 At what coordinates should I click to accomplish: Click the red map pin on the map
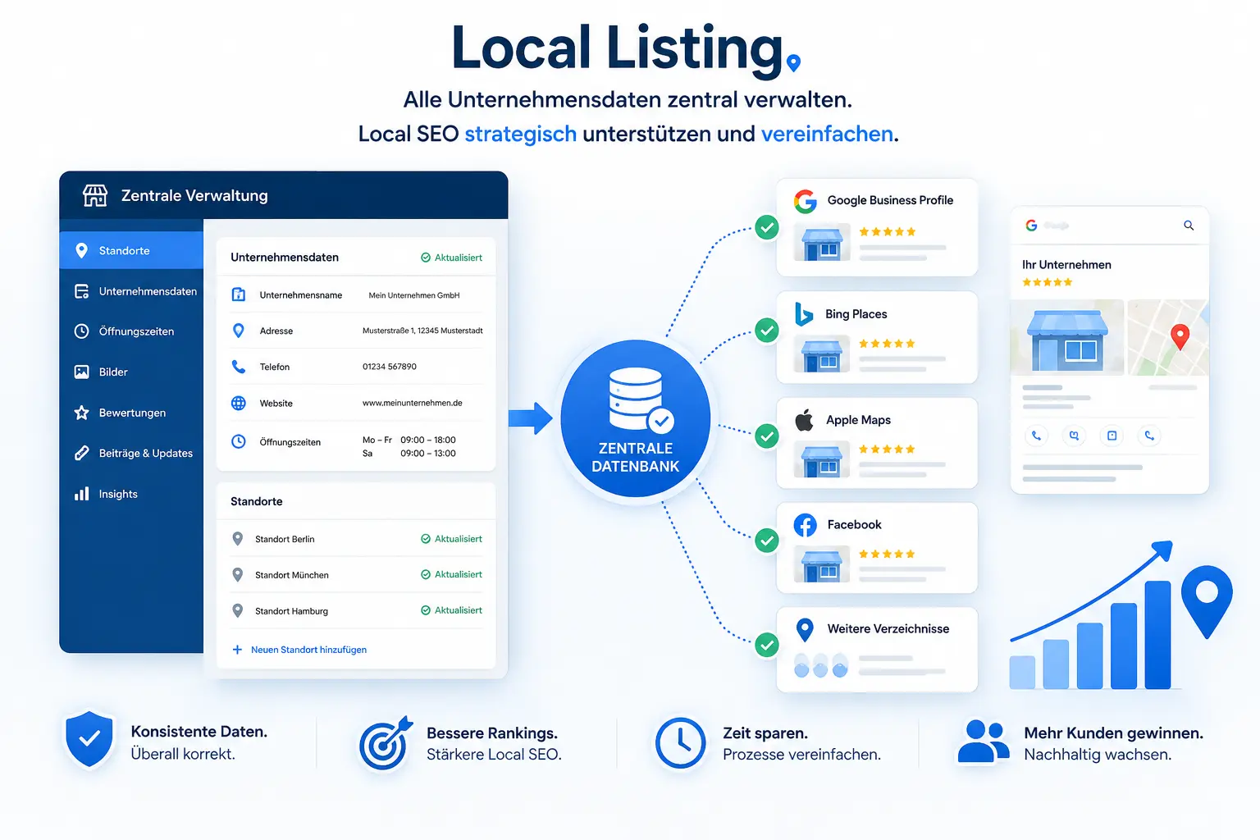1180,336
